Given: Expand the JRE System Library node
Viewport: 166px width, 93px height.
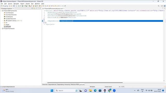Looking at the screenshot, I should (x=3, y=21).
